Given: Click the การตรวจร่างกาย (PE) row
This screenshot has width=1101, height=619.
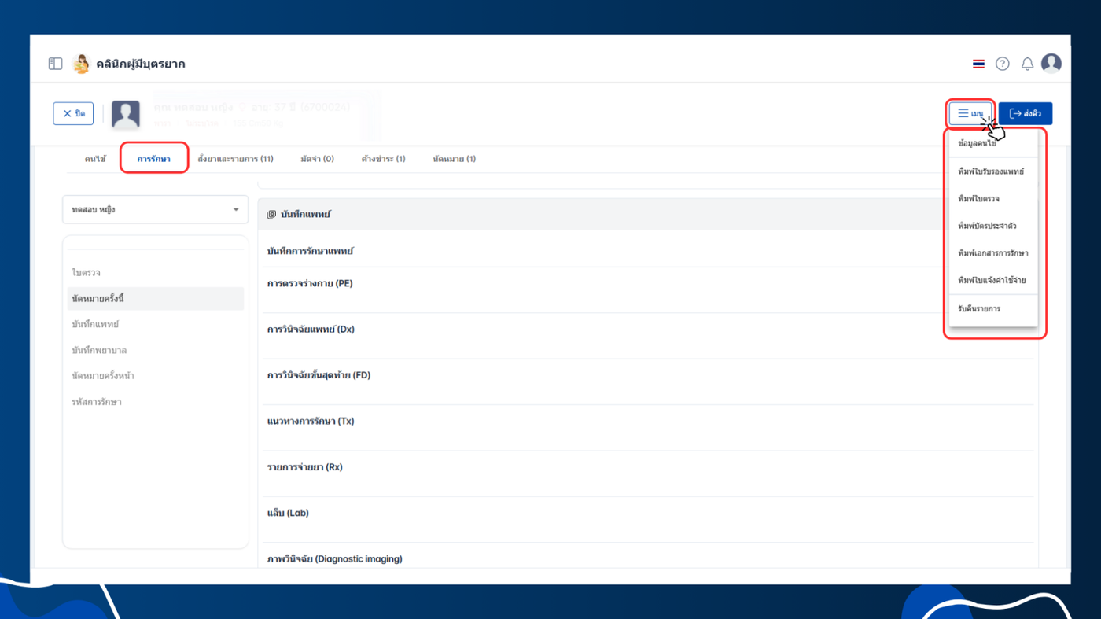Looking at the screenshot, I should 648,290.
